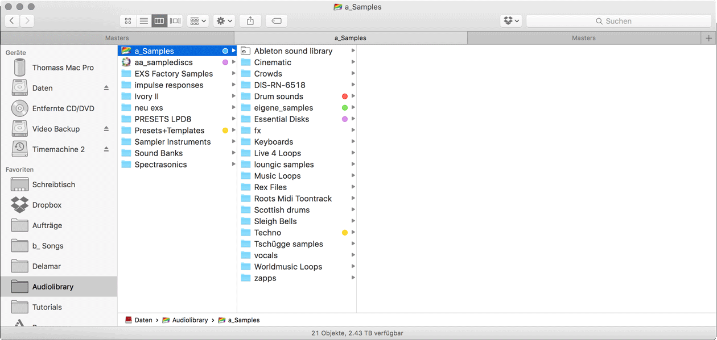The image size is (717, 340).
Task: Click a_Samples in the path bar
Action: [239, 320]
